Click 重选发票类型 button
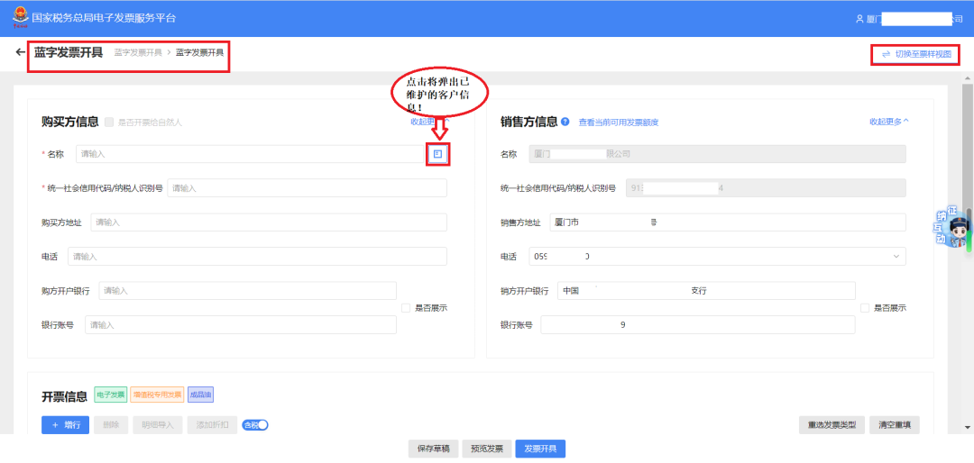 (832, 425)
